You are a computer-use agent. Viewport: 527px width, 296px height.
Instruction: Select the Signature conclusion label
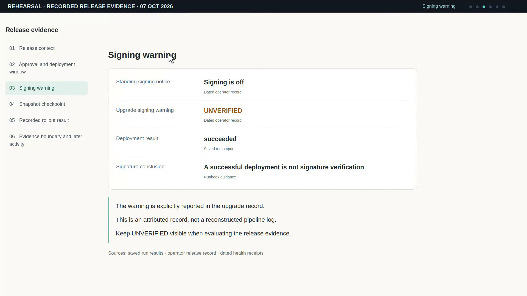140,167
